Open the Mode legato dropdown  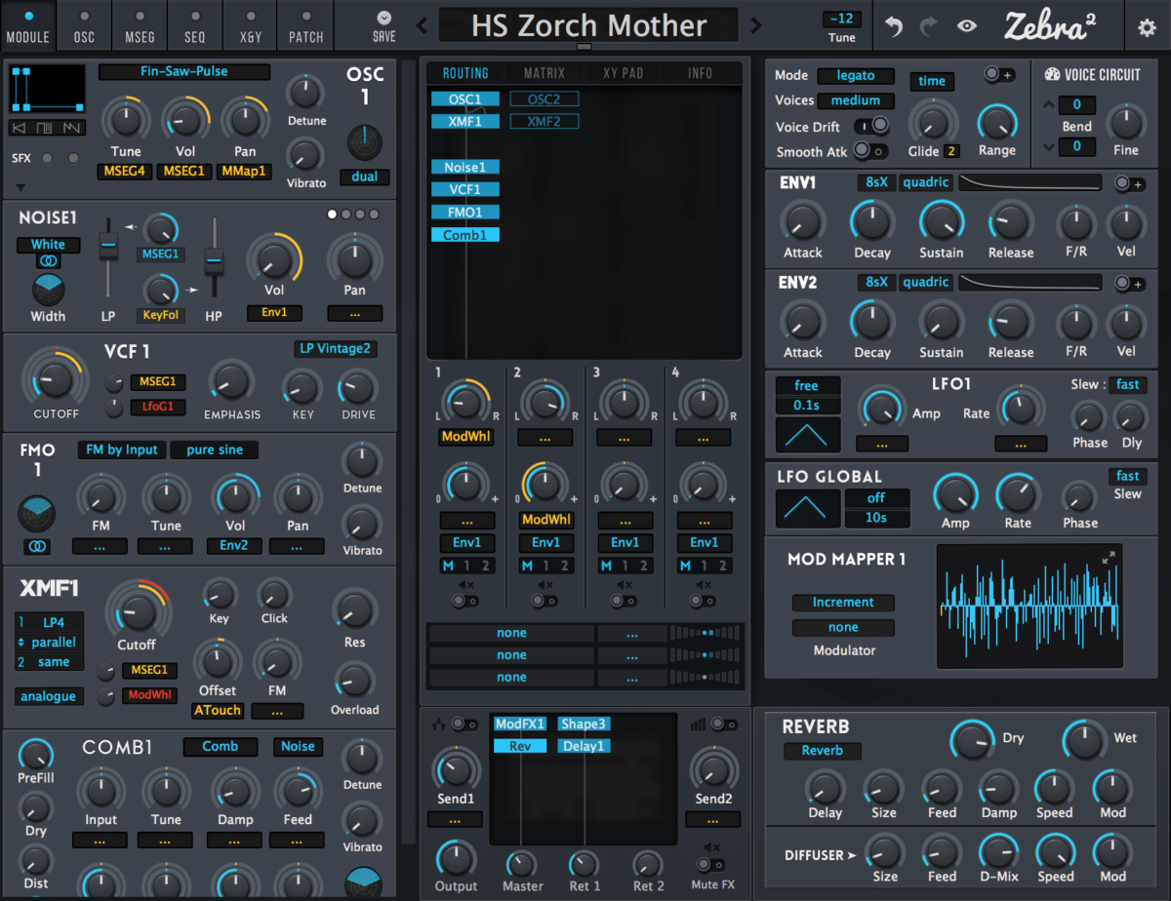point(855,75)
